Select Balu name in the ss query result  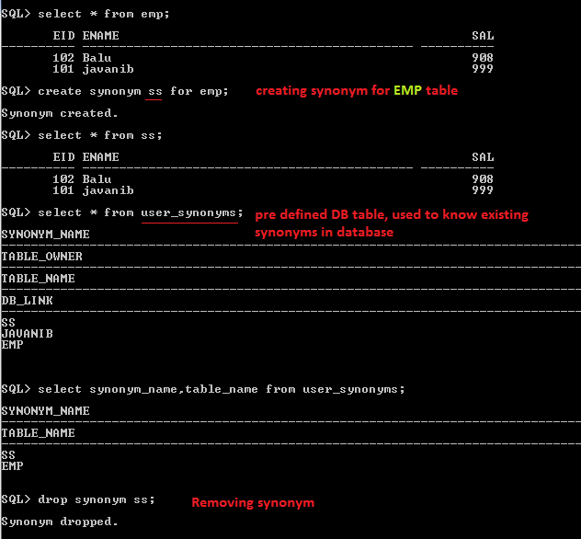[x=97, y=179]
